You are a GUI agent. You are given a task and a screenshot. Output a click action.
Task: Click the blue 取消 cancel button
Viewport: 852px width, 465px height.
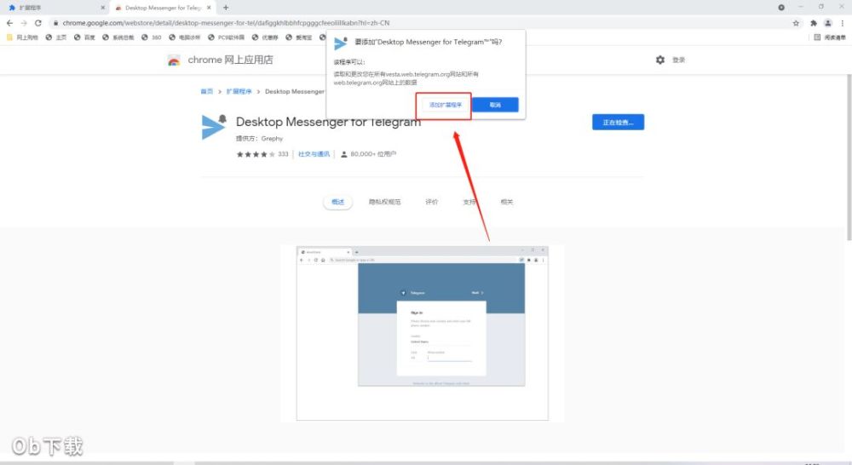click(495, 105)
